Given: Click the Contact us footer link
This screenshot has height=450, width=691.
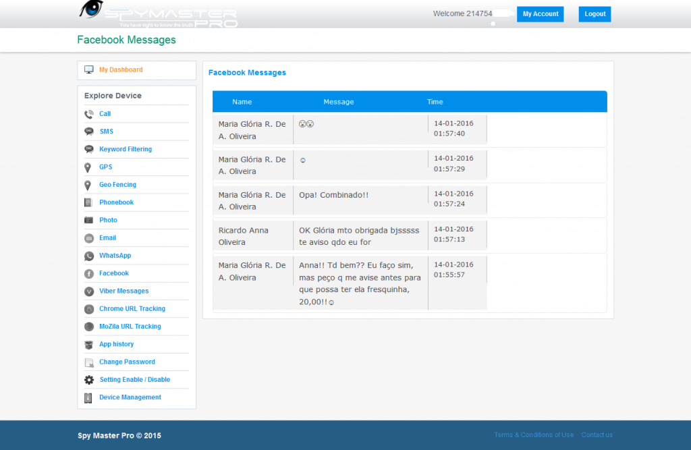Looking at the screenshot, I should (597, 434).
